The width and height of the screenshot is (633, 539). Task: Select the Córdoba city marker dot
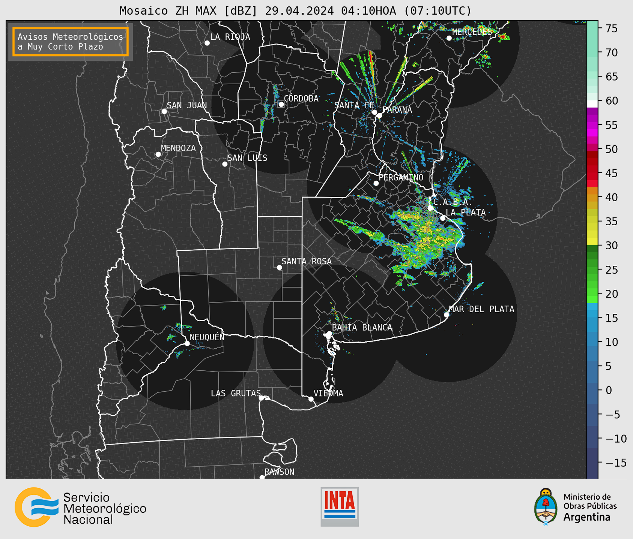(x=281, y=104)
